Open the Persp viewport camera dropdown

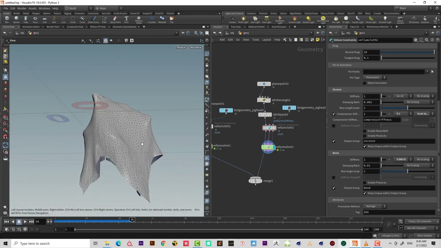(x=181, y=48)
